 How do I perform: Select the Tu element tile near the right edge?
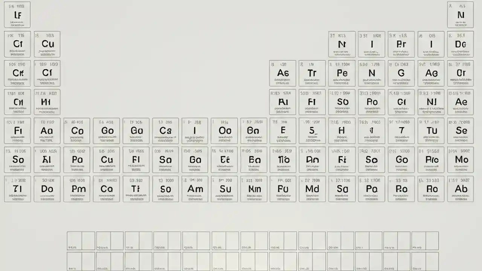coord(431,131)
